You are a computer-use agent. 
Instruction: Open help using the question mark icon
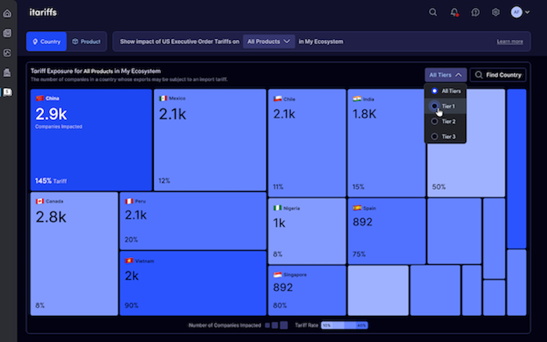(475, 12)
